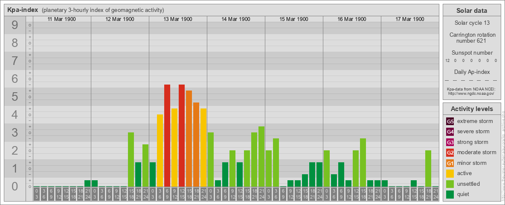Click Kpa level 6 on the axis
The width and height of the screenshot is (505, 205).
(15, 79)
